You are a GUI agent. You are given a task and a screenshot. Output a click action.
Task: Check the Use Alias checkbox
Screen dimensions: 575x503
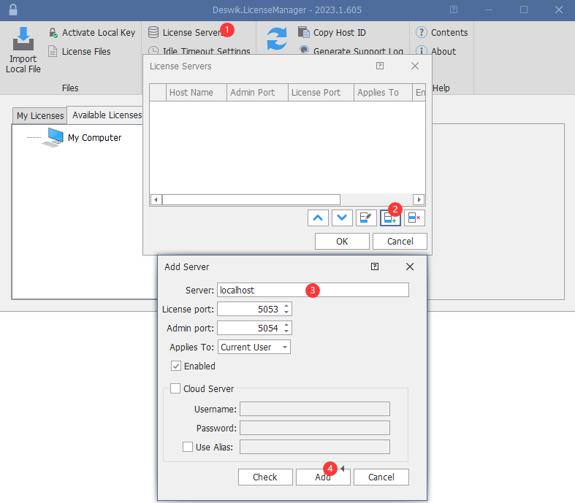point(188,447)
